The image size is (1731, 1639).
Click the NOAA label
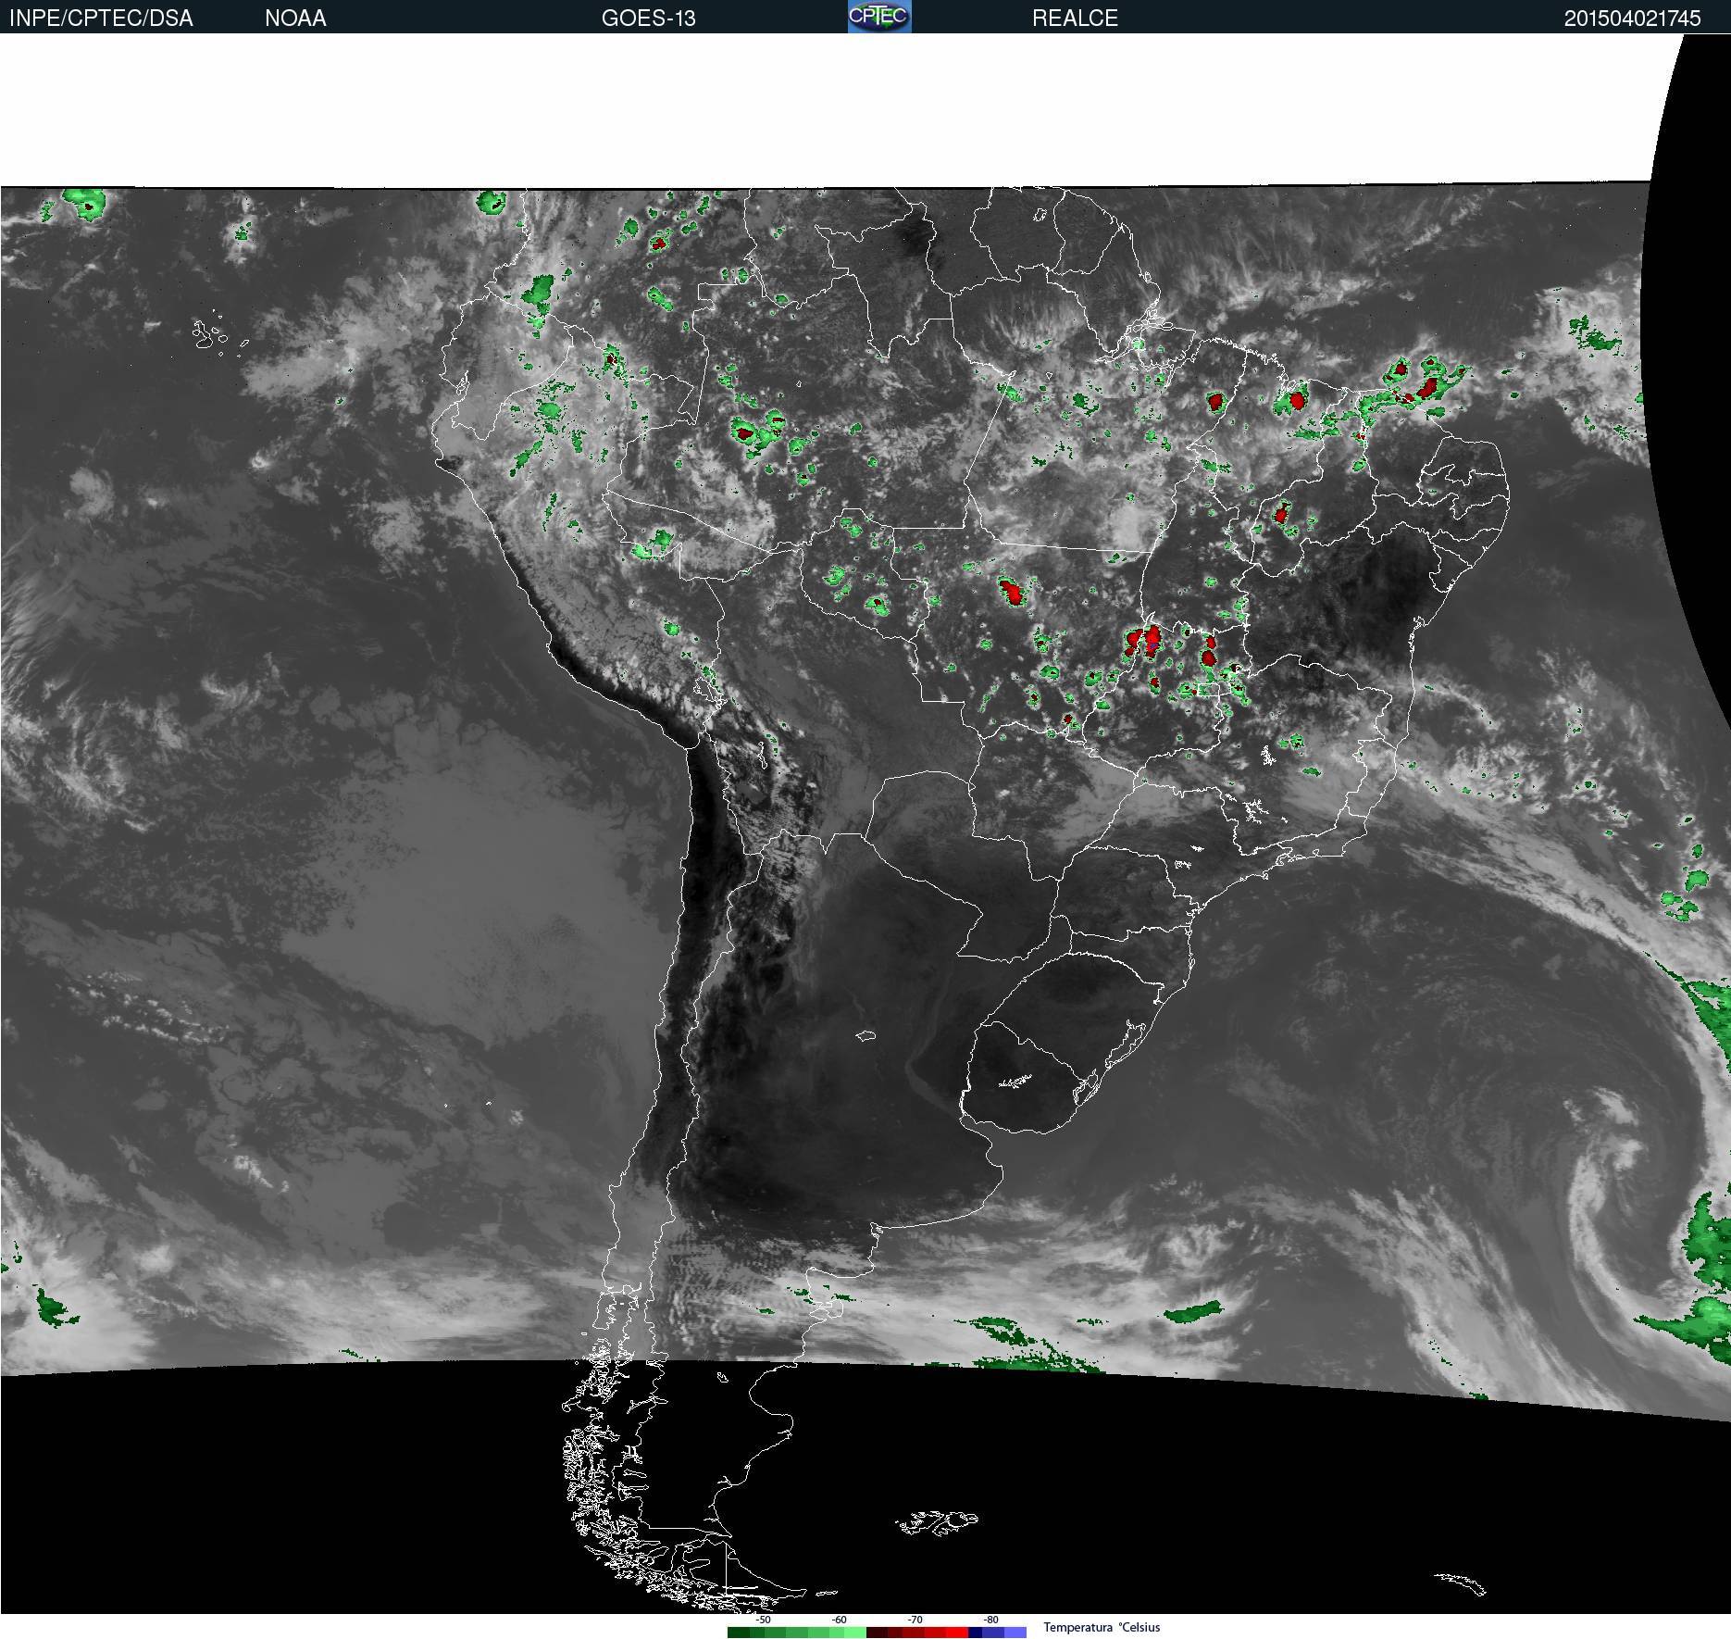pyautogui.click(x=295, y=19)
